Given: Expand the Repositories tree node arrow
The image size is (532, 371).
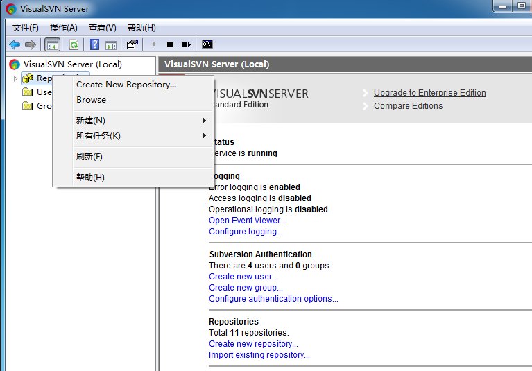Looking at the screenshot, I should (15, 78).
